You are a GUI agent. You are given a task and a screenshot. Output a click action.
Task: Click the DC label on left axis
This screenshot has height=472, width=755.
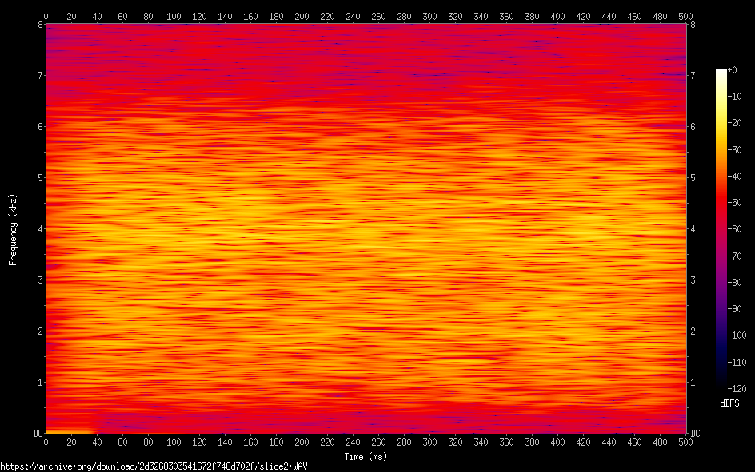[36, 434]
